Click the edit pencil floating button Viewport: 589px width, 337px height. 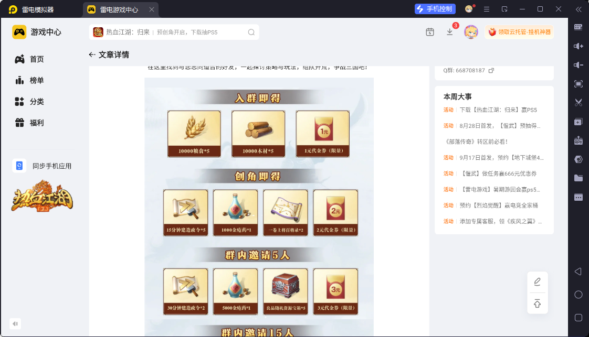point(538,282)
